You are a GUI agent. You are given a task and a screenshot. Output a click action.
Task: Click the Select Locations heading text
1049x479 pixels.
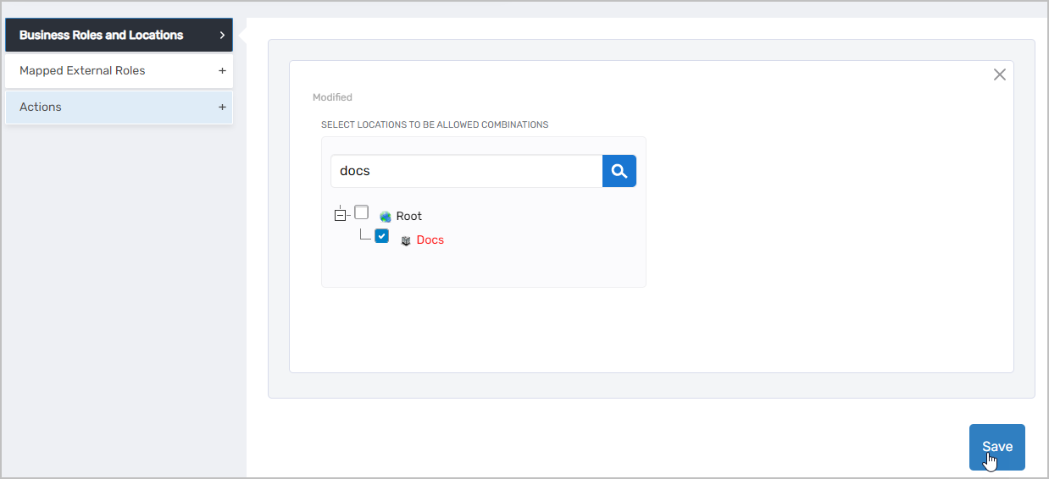tap(434, 124)
